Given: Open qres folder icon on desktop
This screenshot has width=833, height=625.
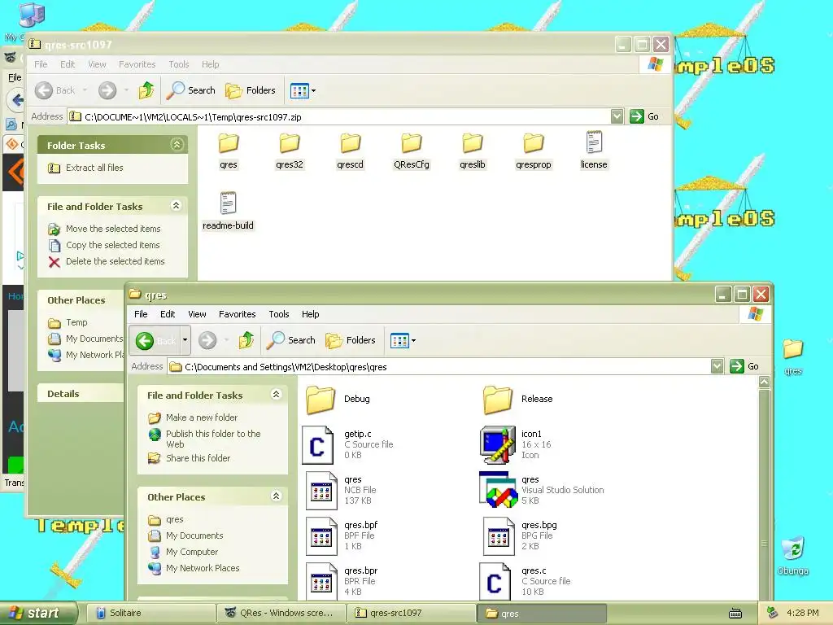Looking at the screenshot, I should coord(792,357).
